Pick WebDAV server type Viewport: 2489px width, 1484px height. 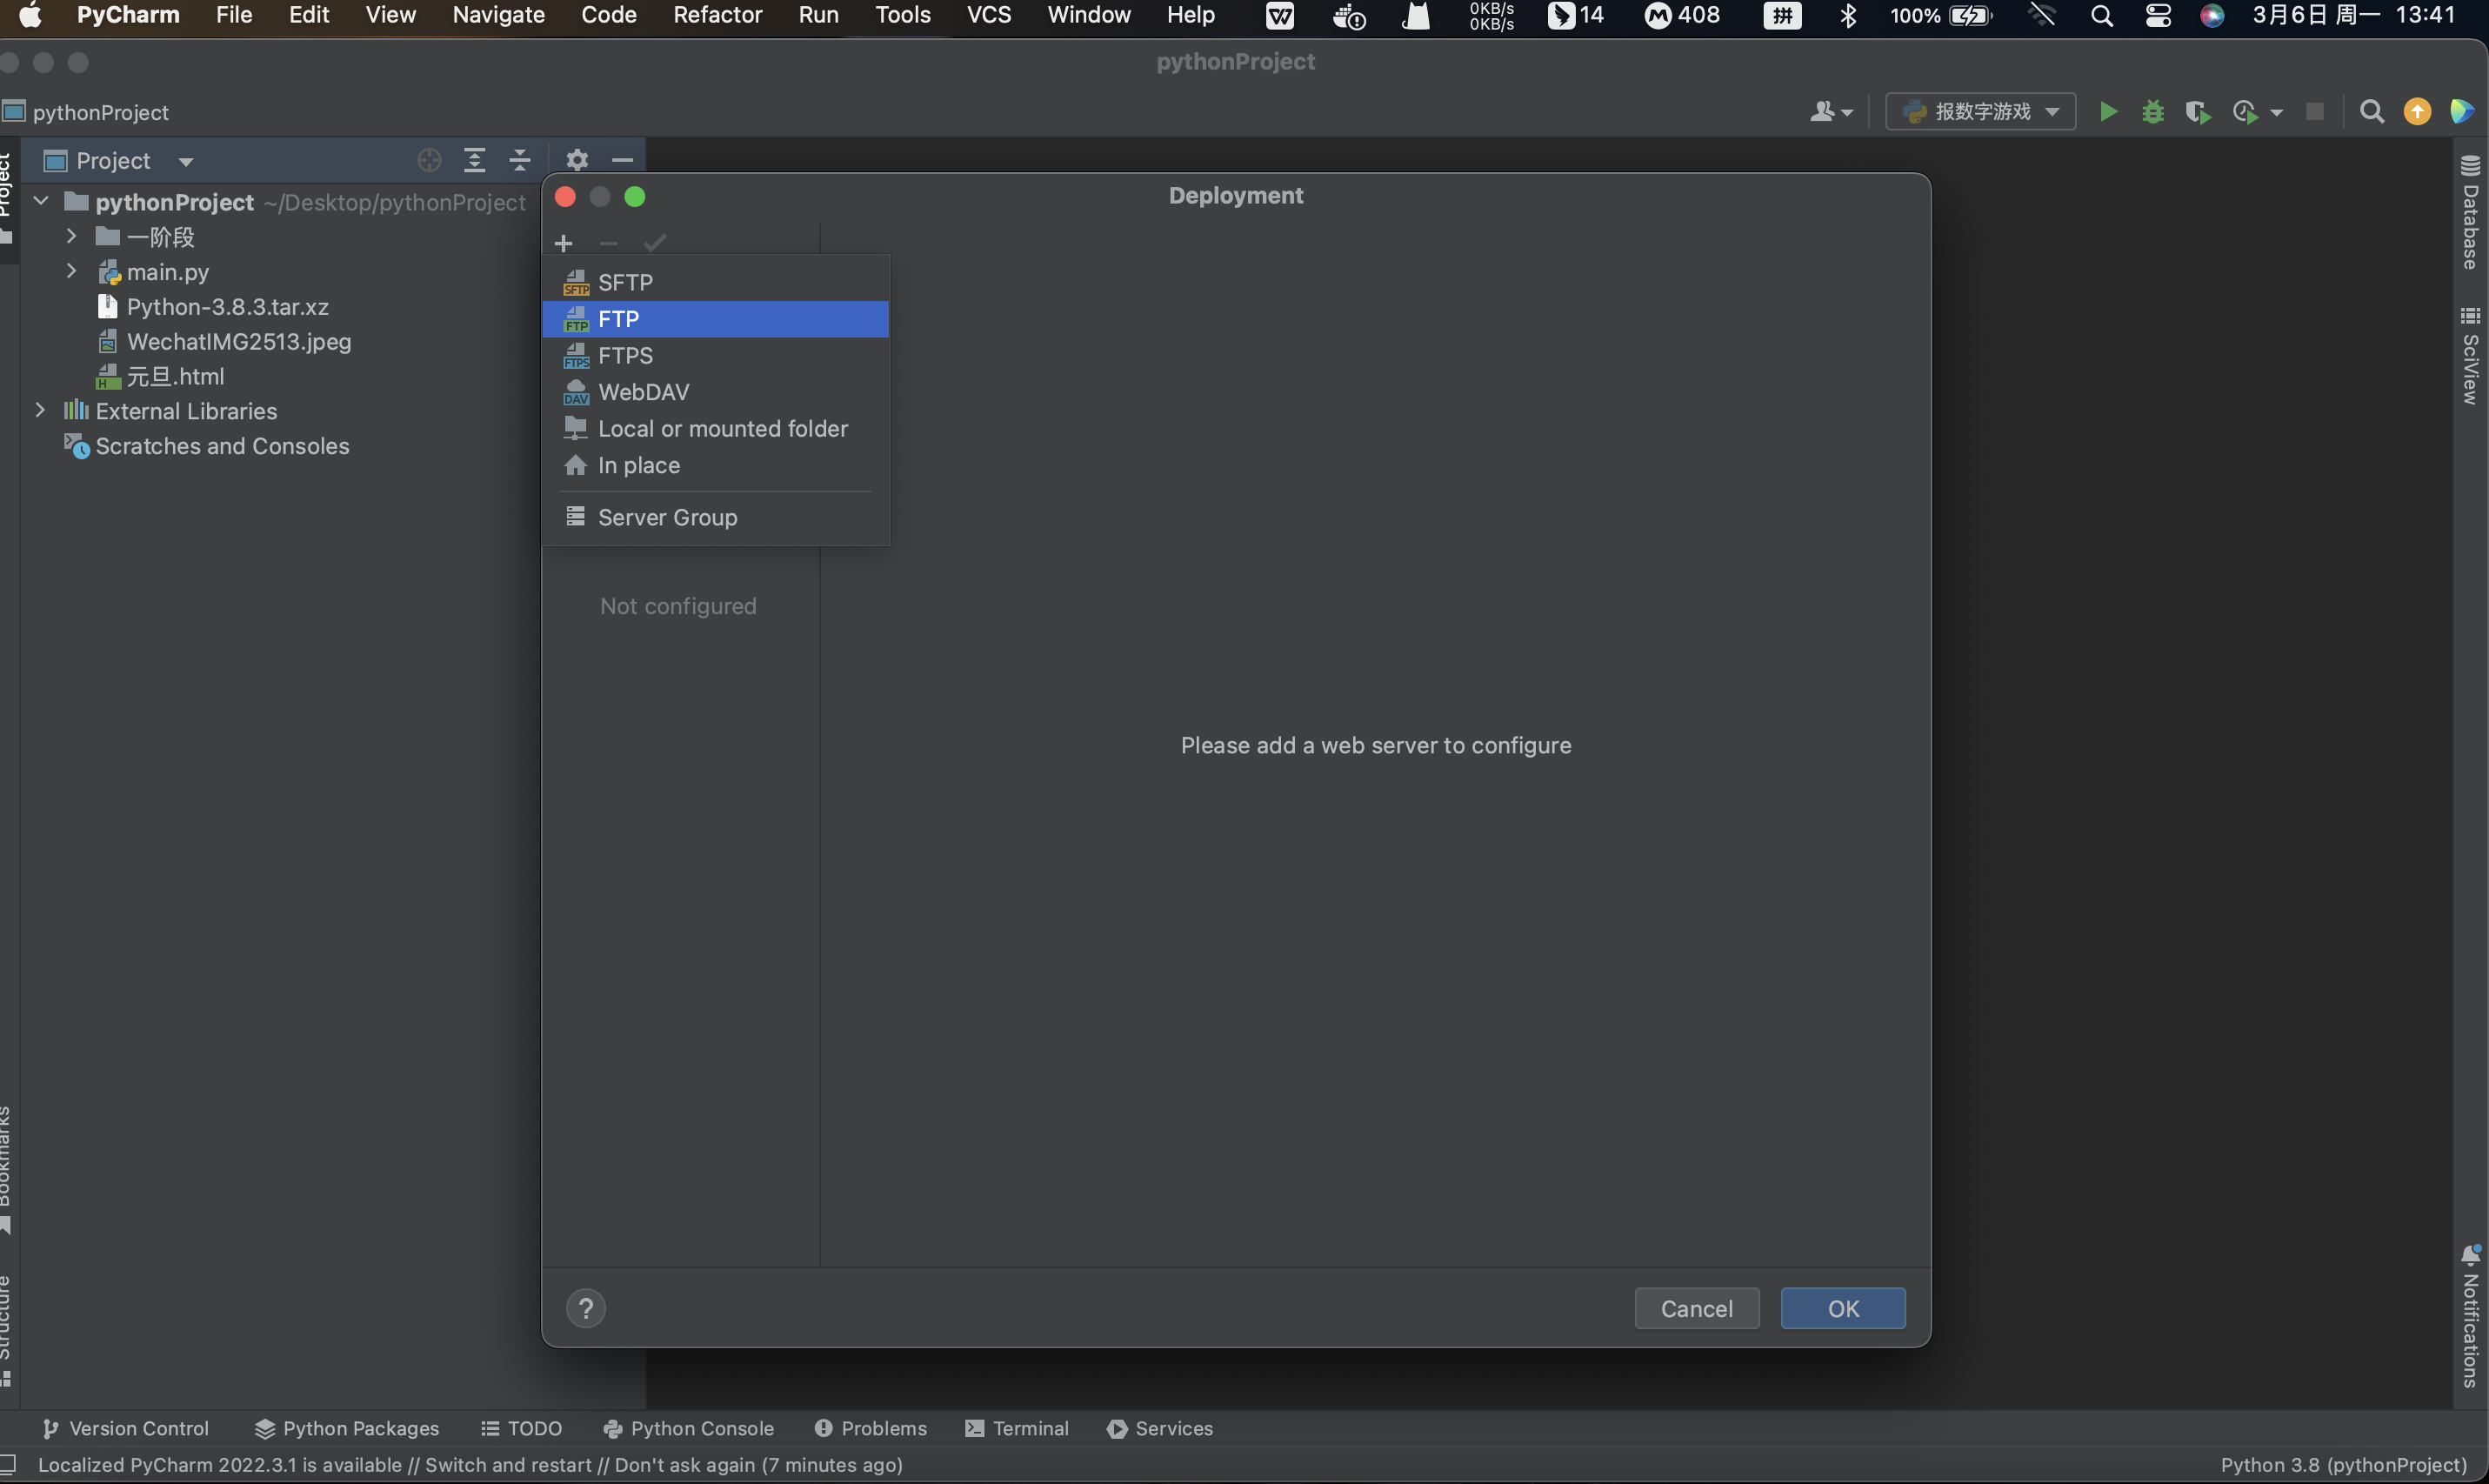[715, 392]
